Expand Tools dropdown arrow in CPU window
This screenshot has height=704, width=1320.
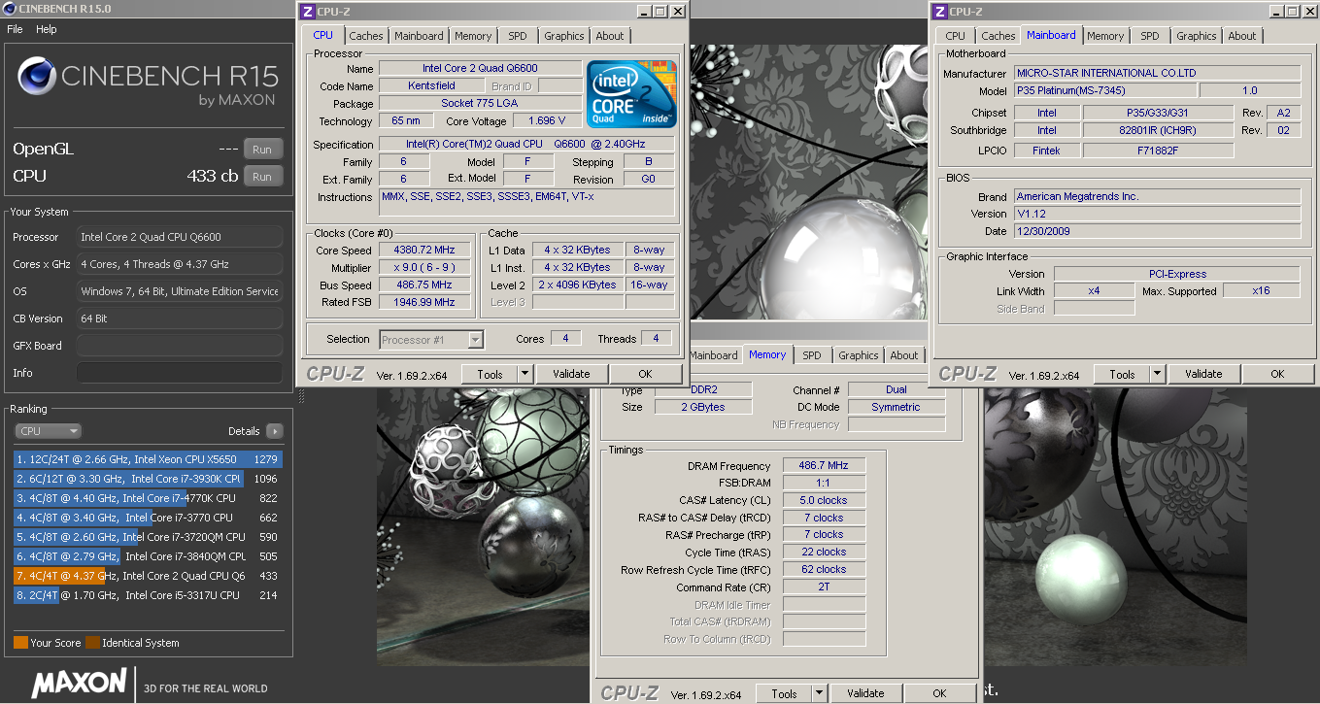525,374
